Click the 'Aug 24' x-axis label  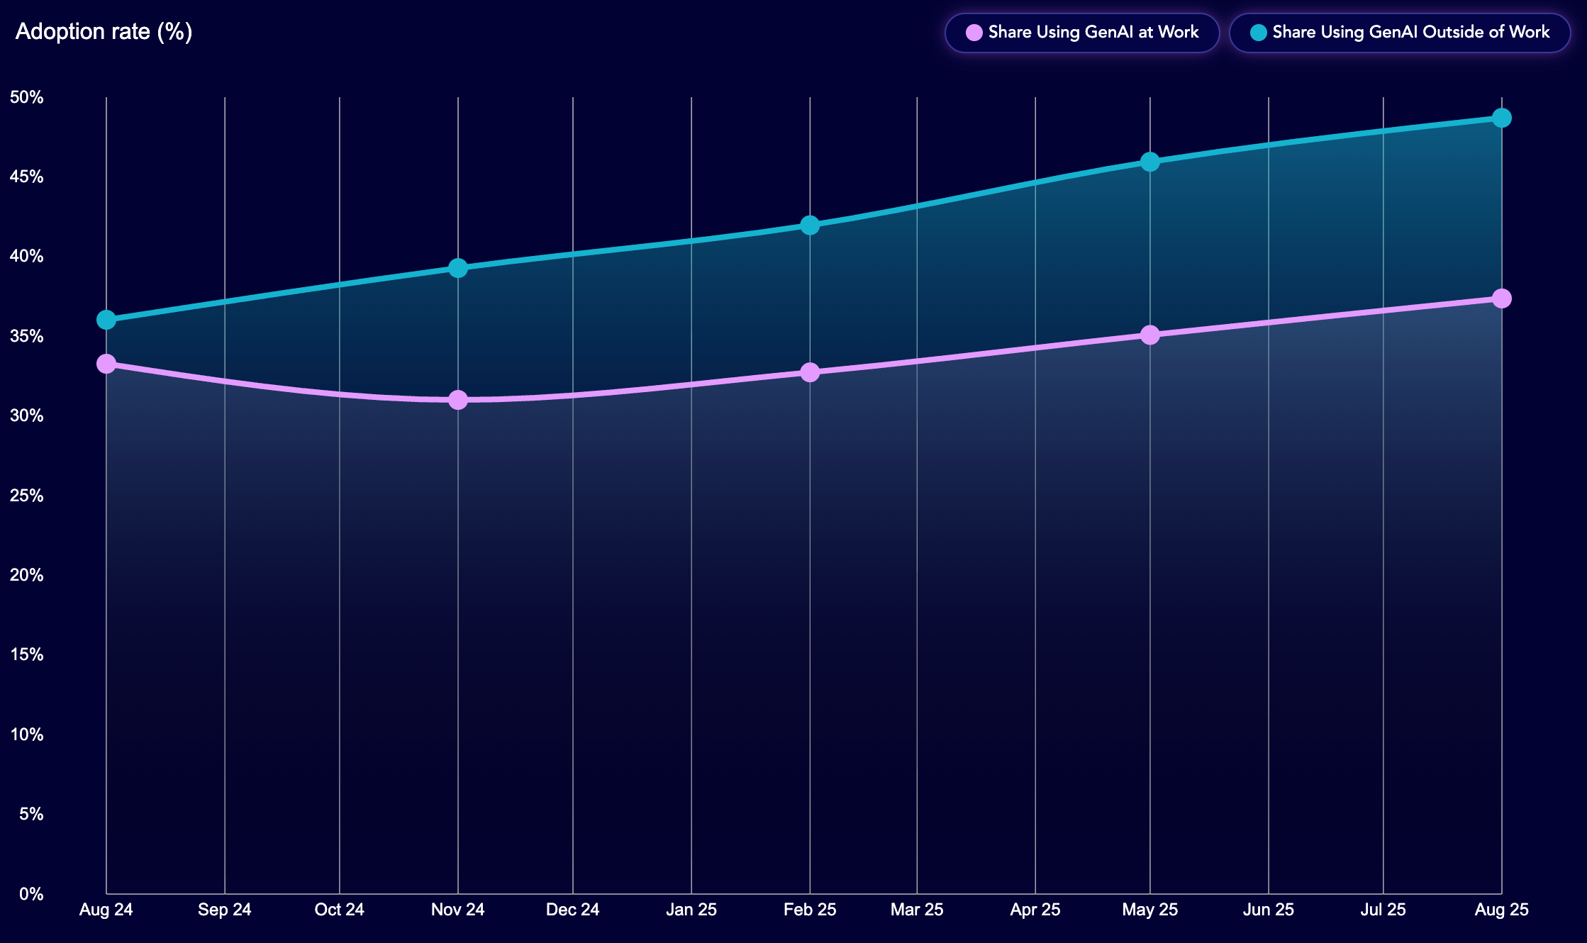106,910
